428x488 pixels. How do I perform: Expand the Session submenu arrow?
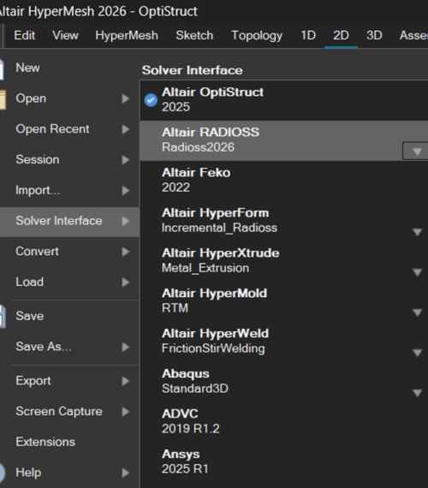[x=126, y=160]
